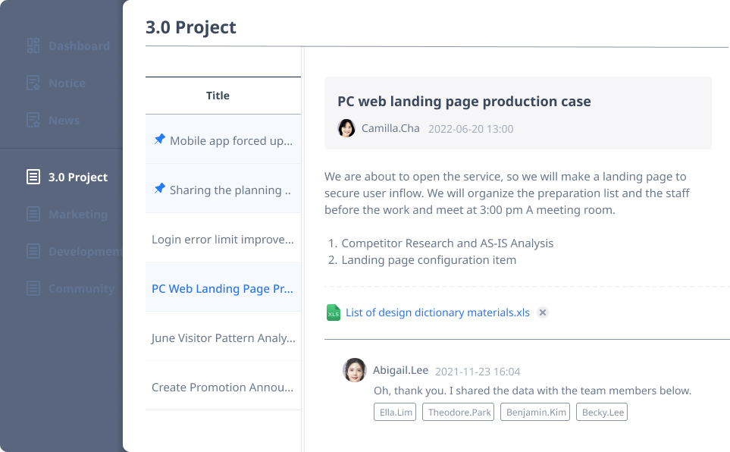Open List of design dictionary materials.xls
The height and width of the screenshot is (452, 730).
click(437, 312)
